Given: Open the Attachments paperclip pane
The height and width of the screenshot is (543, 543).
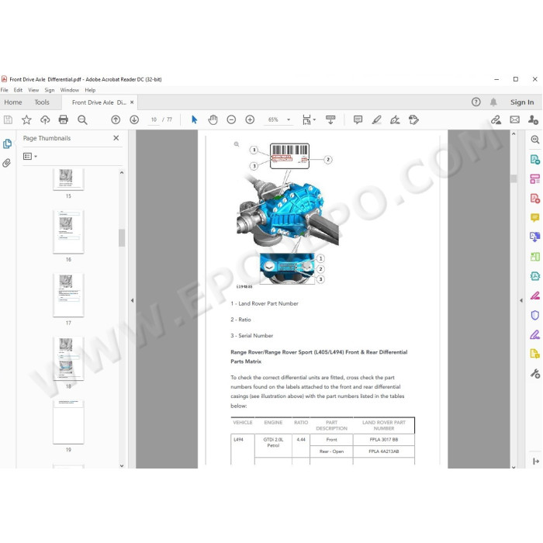Looking at the screenshot, I should [6, 163].
